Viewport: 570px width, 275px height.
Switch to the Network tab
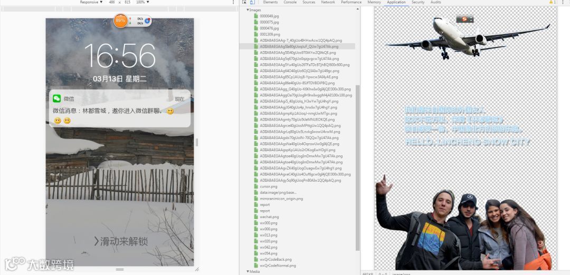(x=328, y=2)
